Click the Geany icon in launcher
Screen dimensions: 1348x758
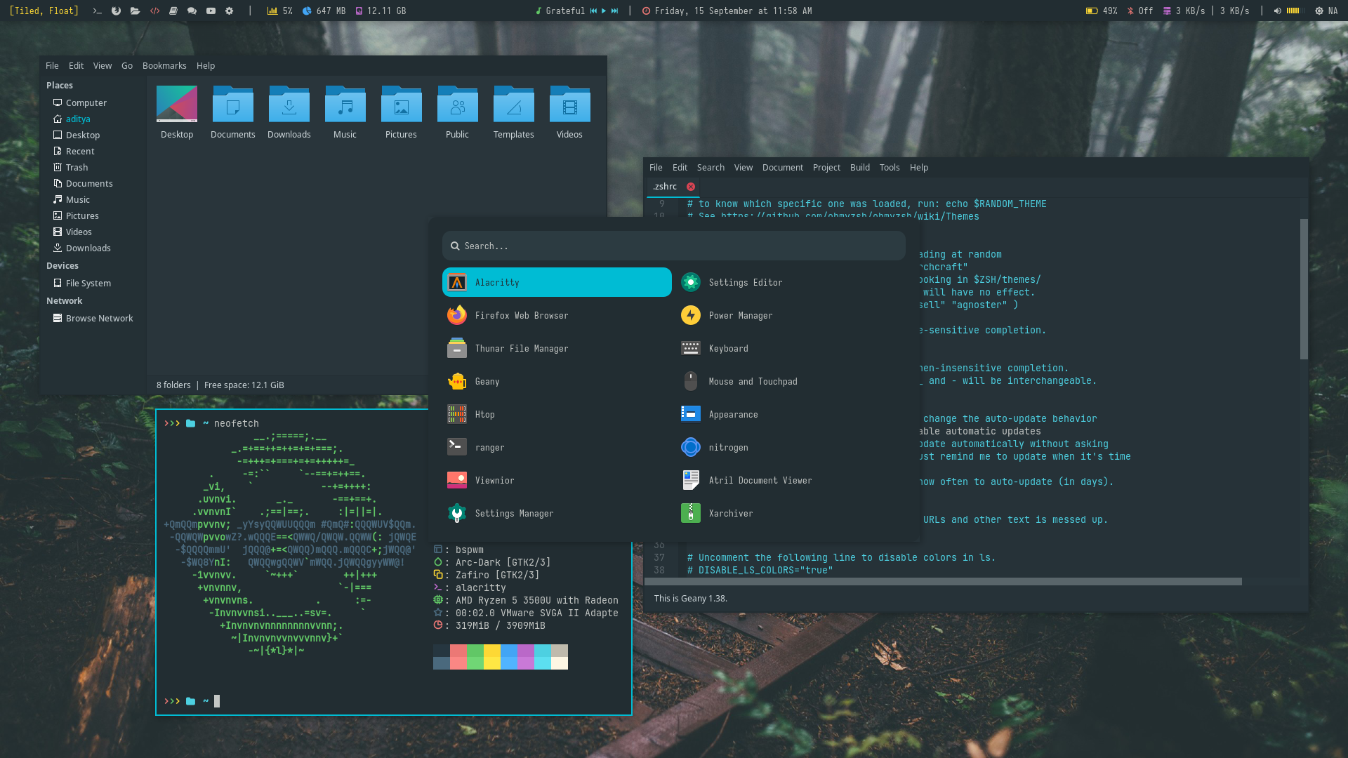click(457, 382)
